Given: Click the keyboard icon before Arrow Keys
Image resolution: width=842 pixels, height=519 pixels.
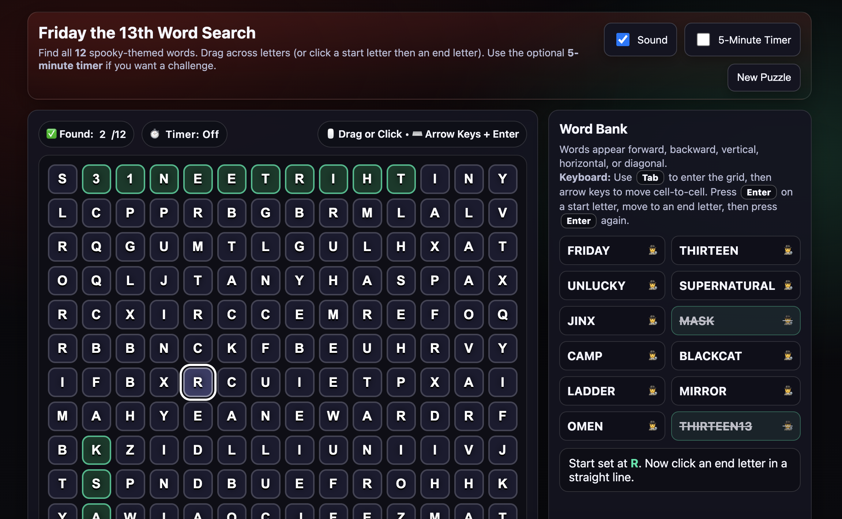Looking at the screenshot, I should pyautogui.click(x=417, y=134).
